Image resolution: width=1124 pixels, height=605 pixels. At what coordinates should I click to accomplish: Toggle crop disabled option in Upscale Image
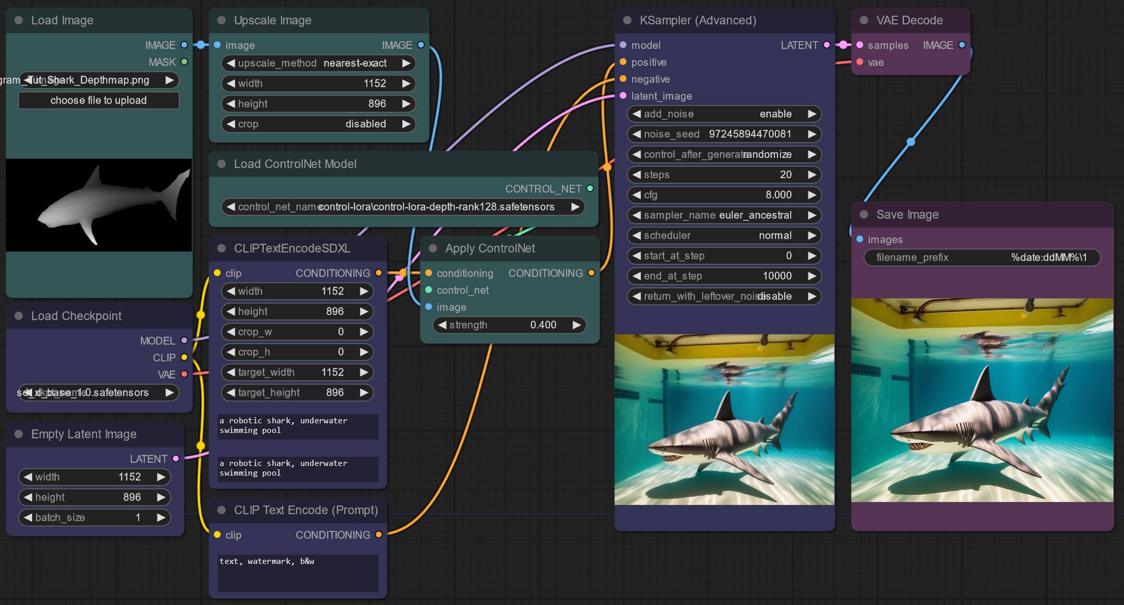point(319,124)
